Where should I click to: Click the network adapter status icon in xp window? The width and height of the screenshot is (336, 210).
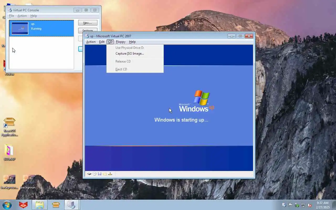click(110, 174)
